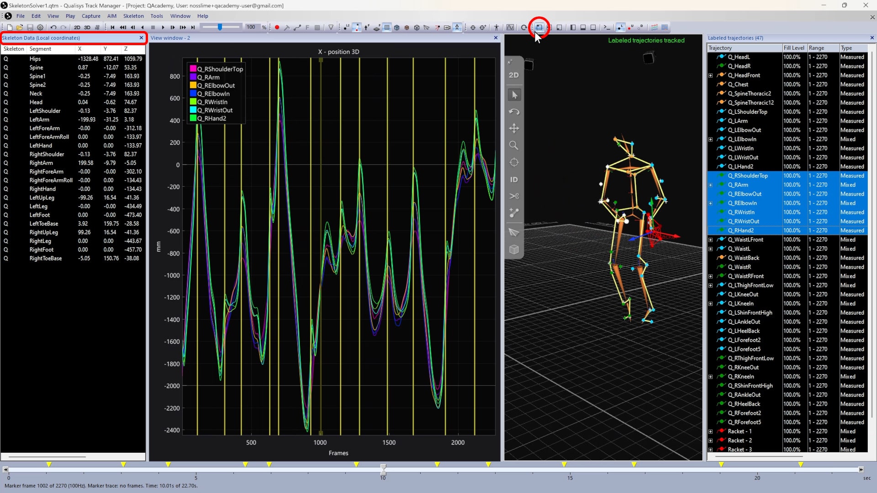The width and height of the screenshot is (877, 493).
Task: Toggle skeleton display in the toolbar
Action: click(457, 27)
